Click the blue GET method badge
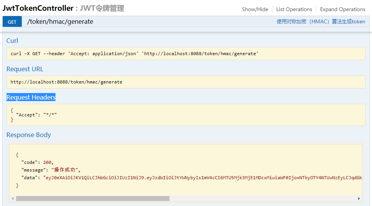This screenshot has height=206, width=372. tap(12, 21)
